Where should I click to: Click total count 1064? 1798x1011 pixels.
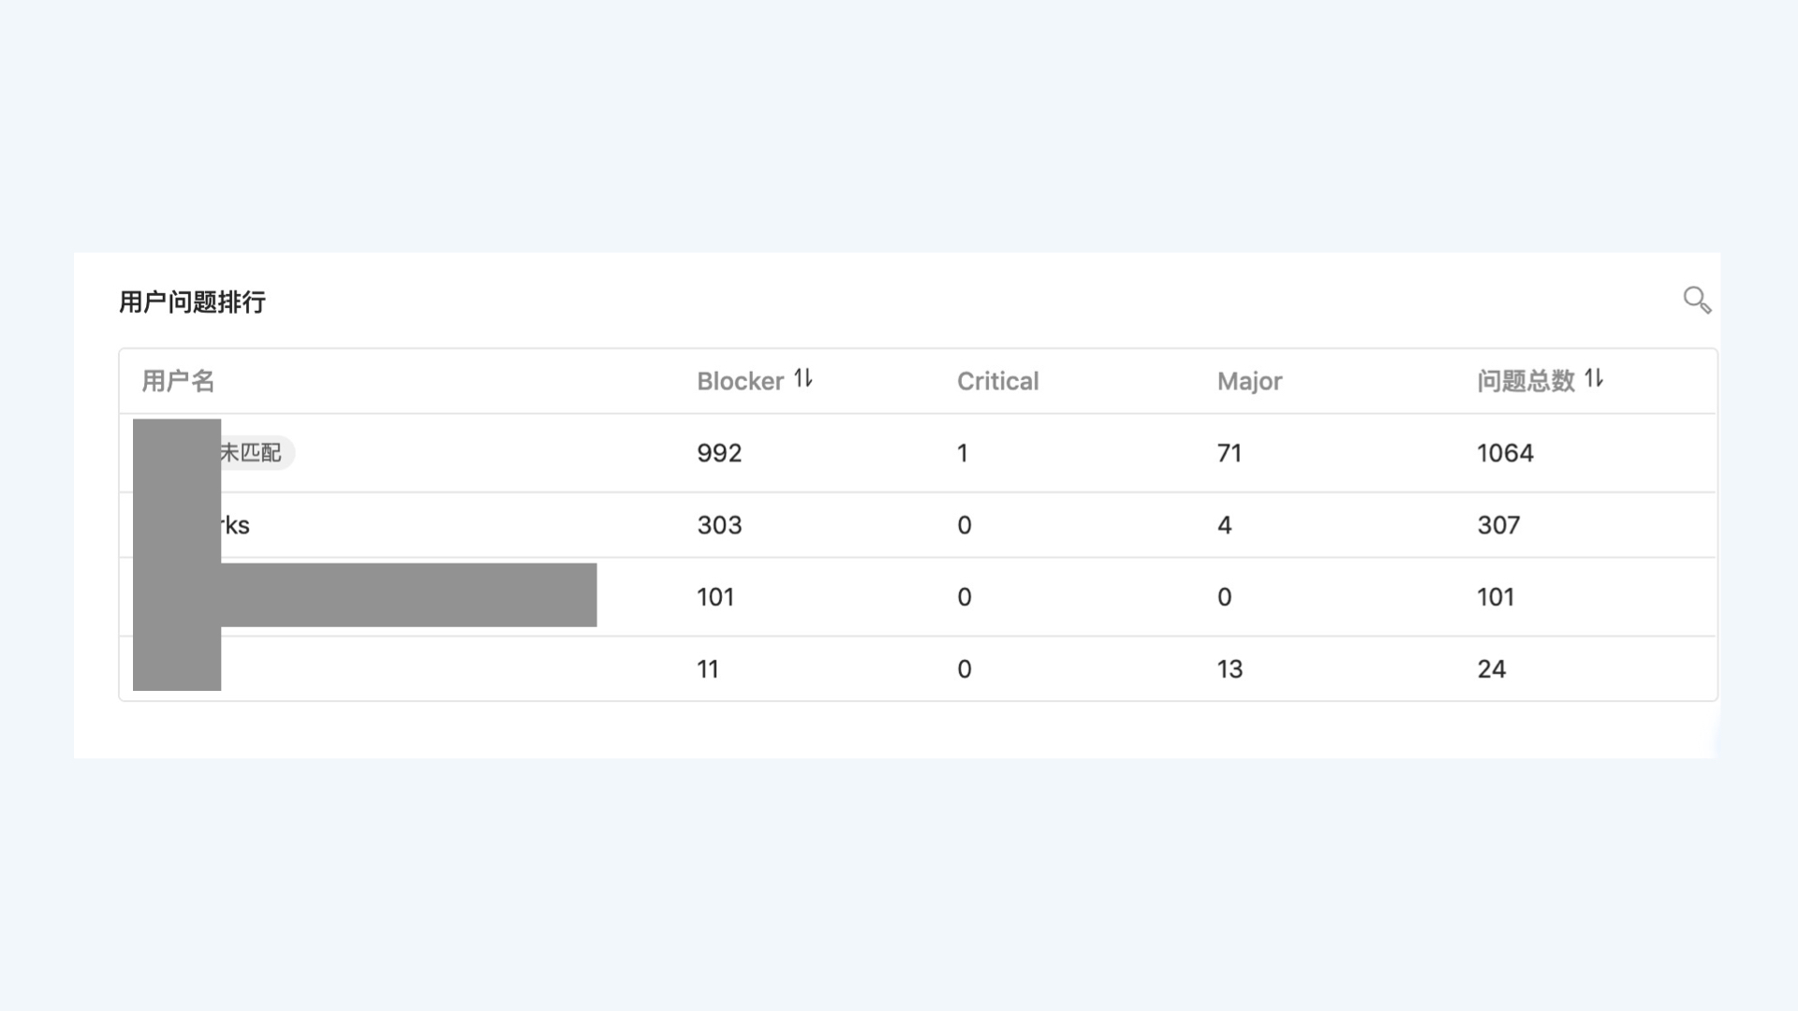[1505, 453]
